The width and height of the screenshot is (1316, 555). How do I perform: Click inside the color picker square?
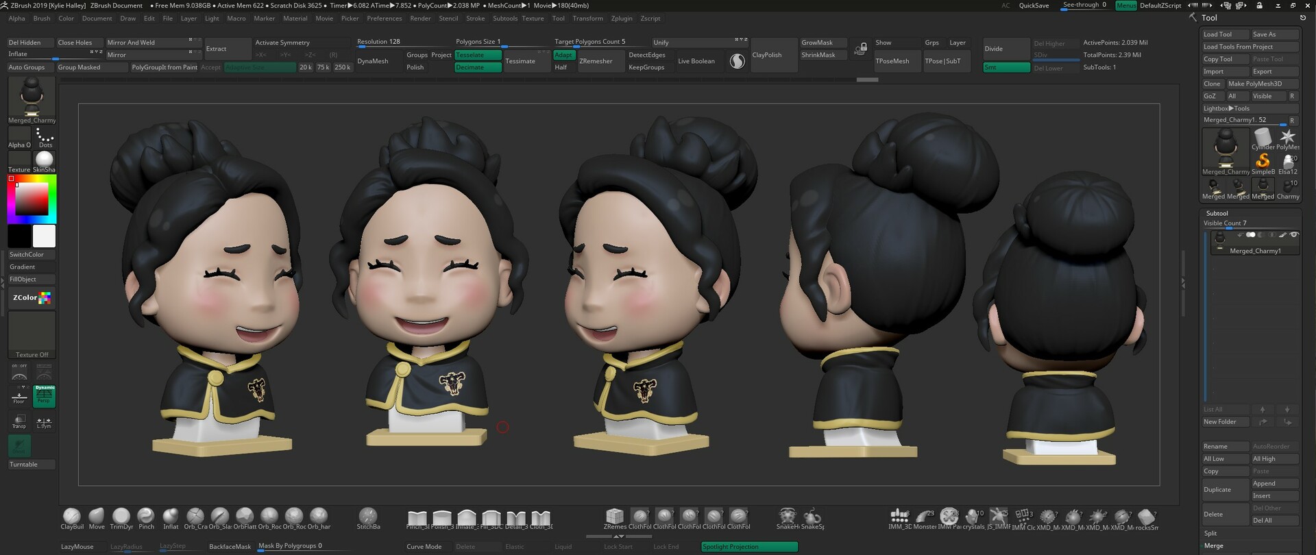32,199
